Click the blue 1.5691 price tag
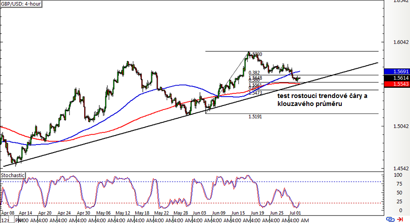410x223 pixels. [397, 72]
